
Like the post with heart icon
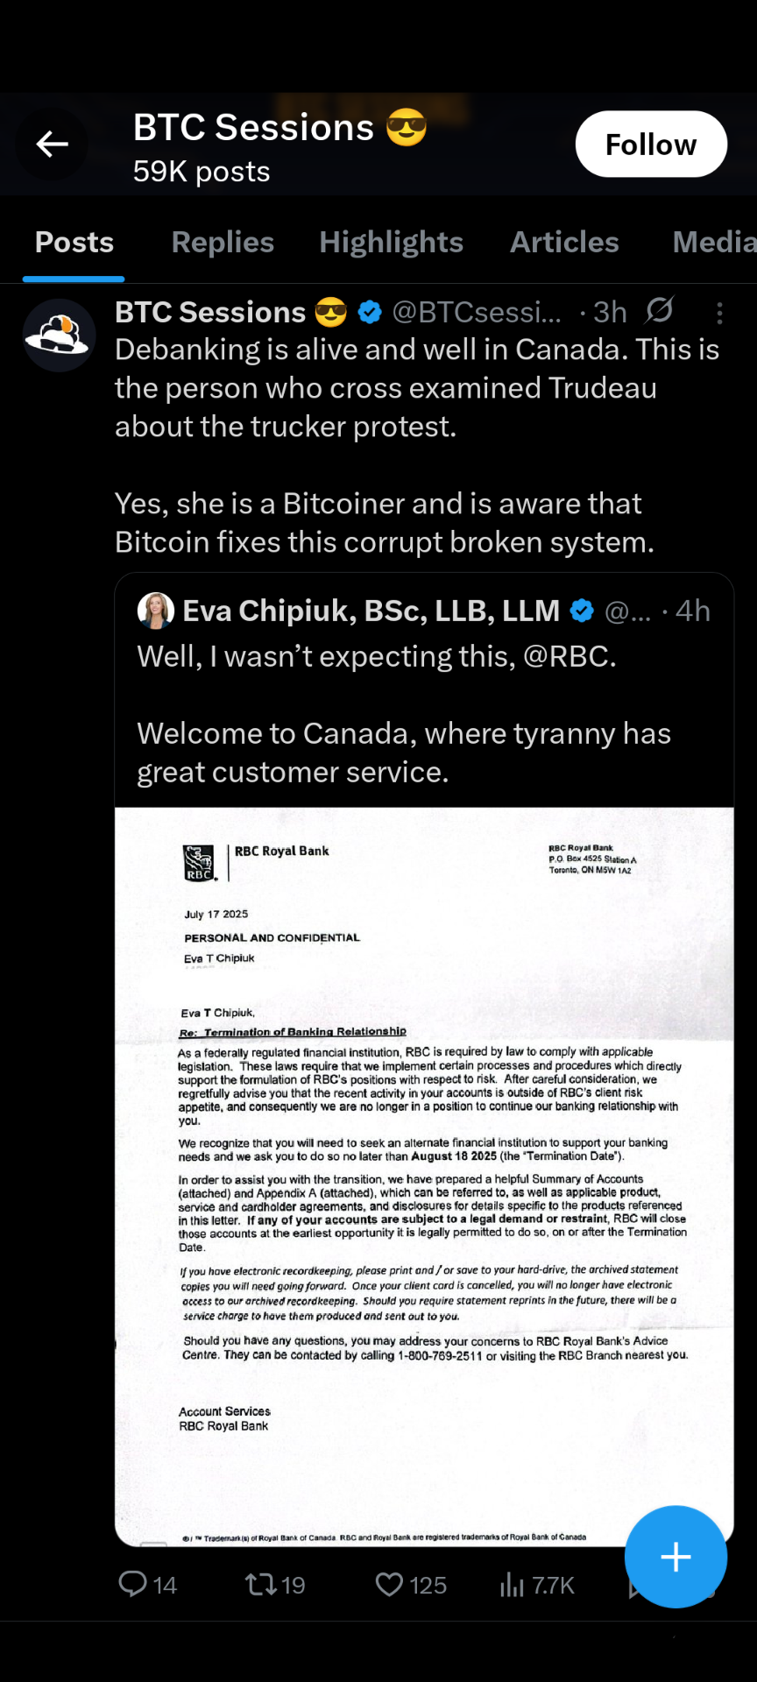389,1584
